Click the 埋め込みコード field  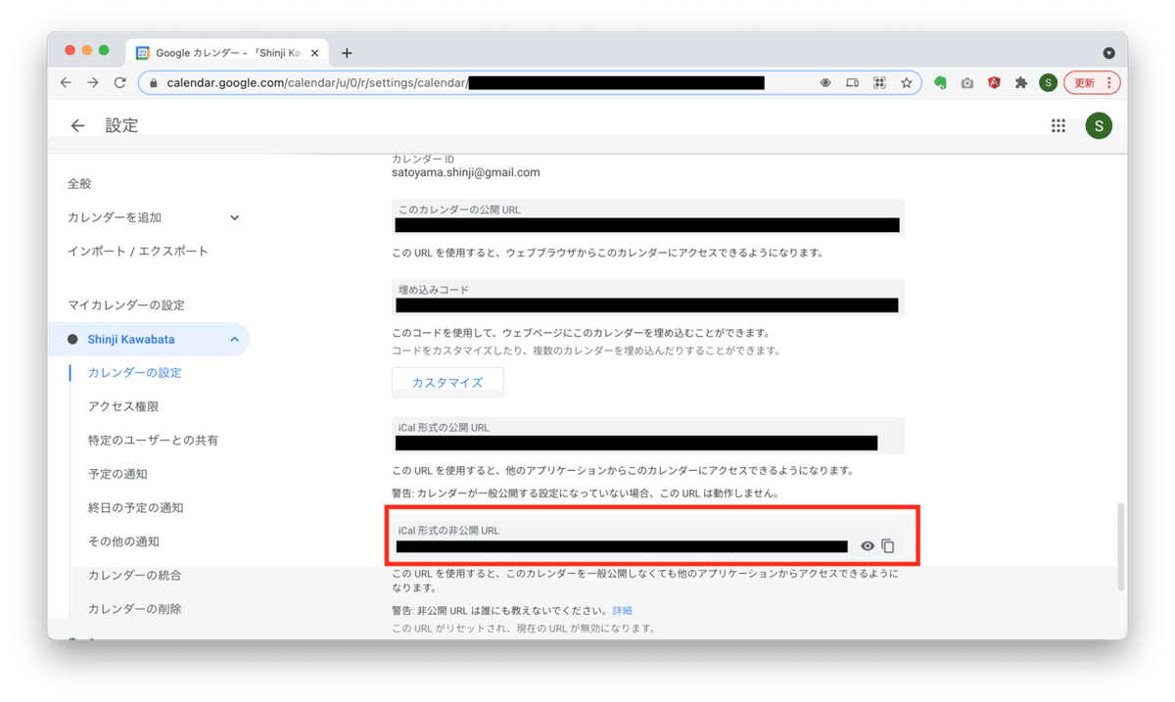648,298
